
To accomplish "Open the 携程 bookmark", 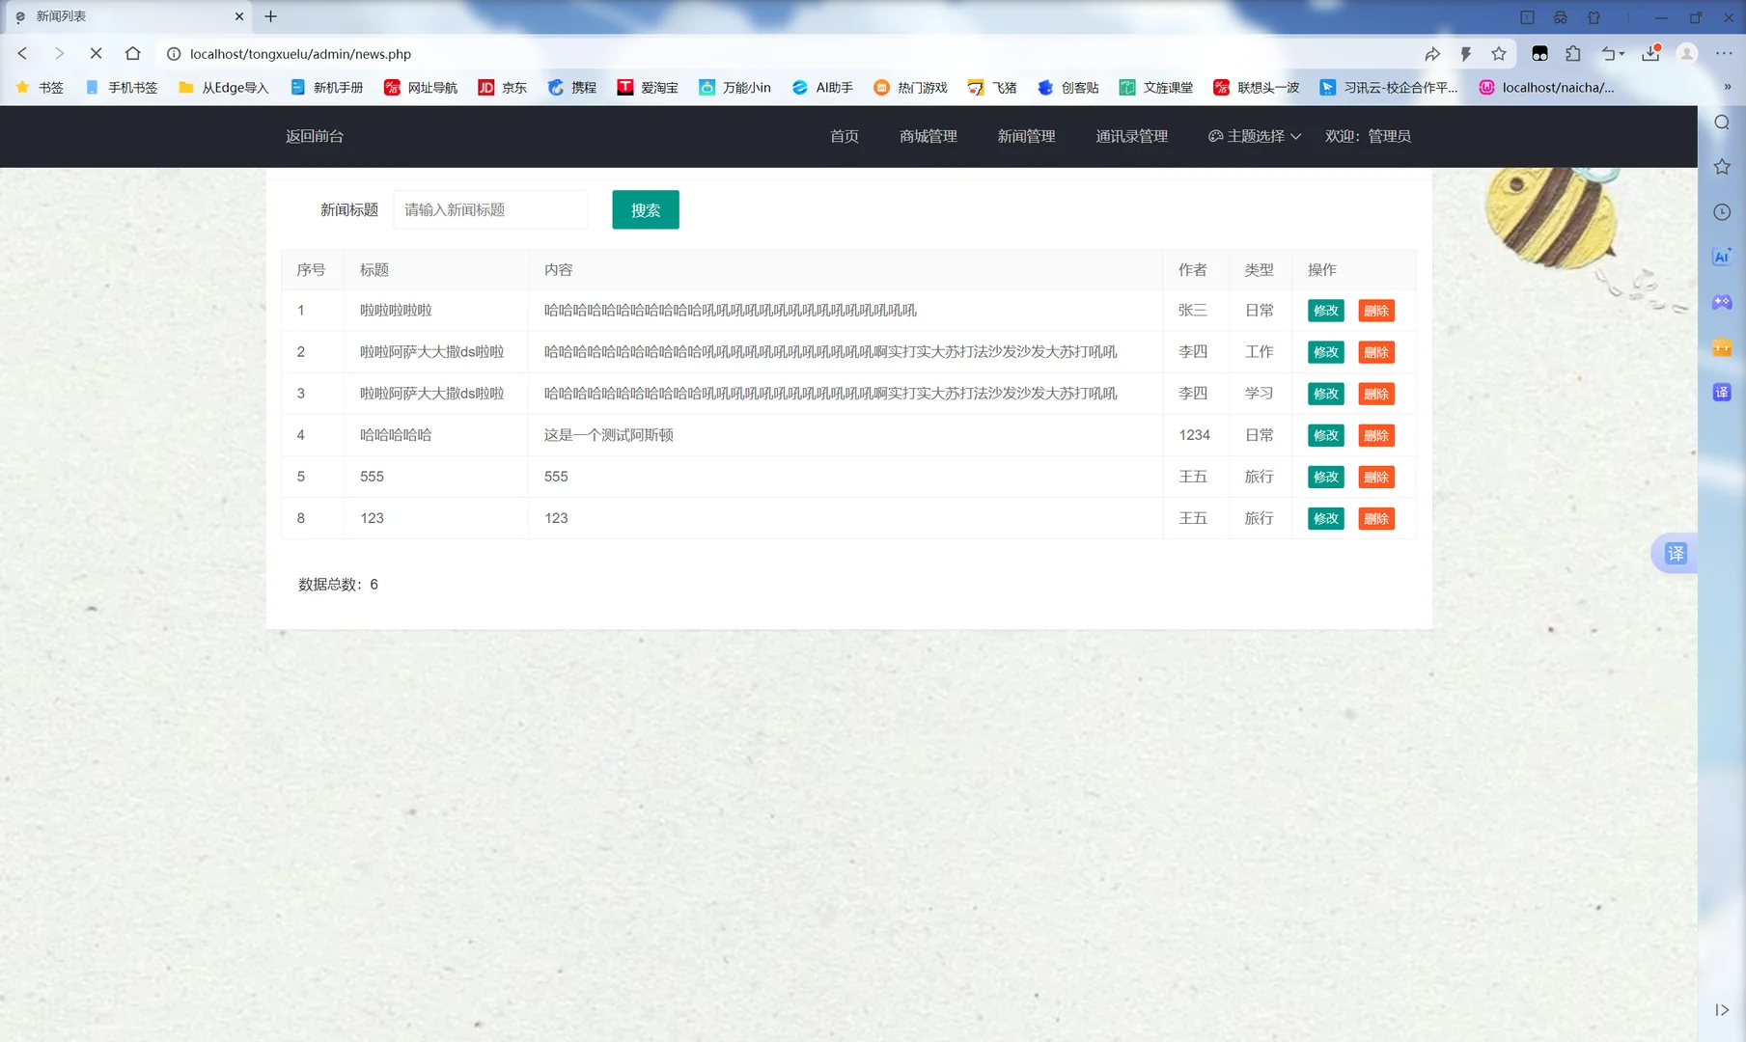I will 571,87.
